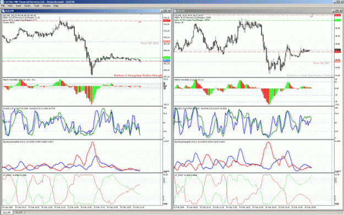Open the File menu
344x215 pixels.
tap(3, 5)
